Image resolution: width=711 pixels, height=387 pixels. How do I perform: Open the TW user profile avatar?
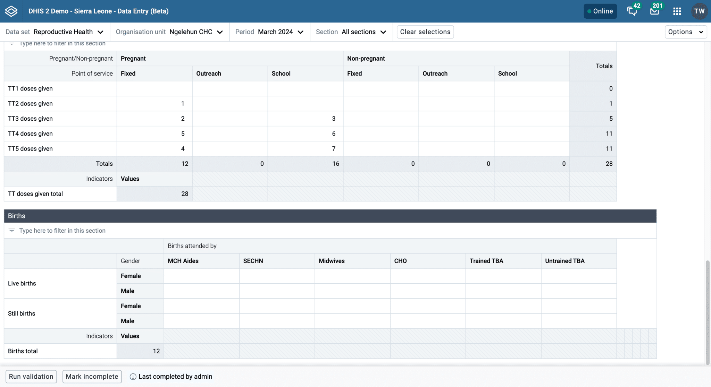coord(699,11)
